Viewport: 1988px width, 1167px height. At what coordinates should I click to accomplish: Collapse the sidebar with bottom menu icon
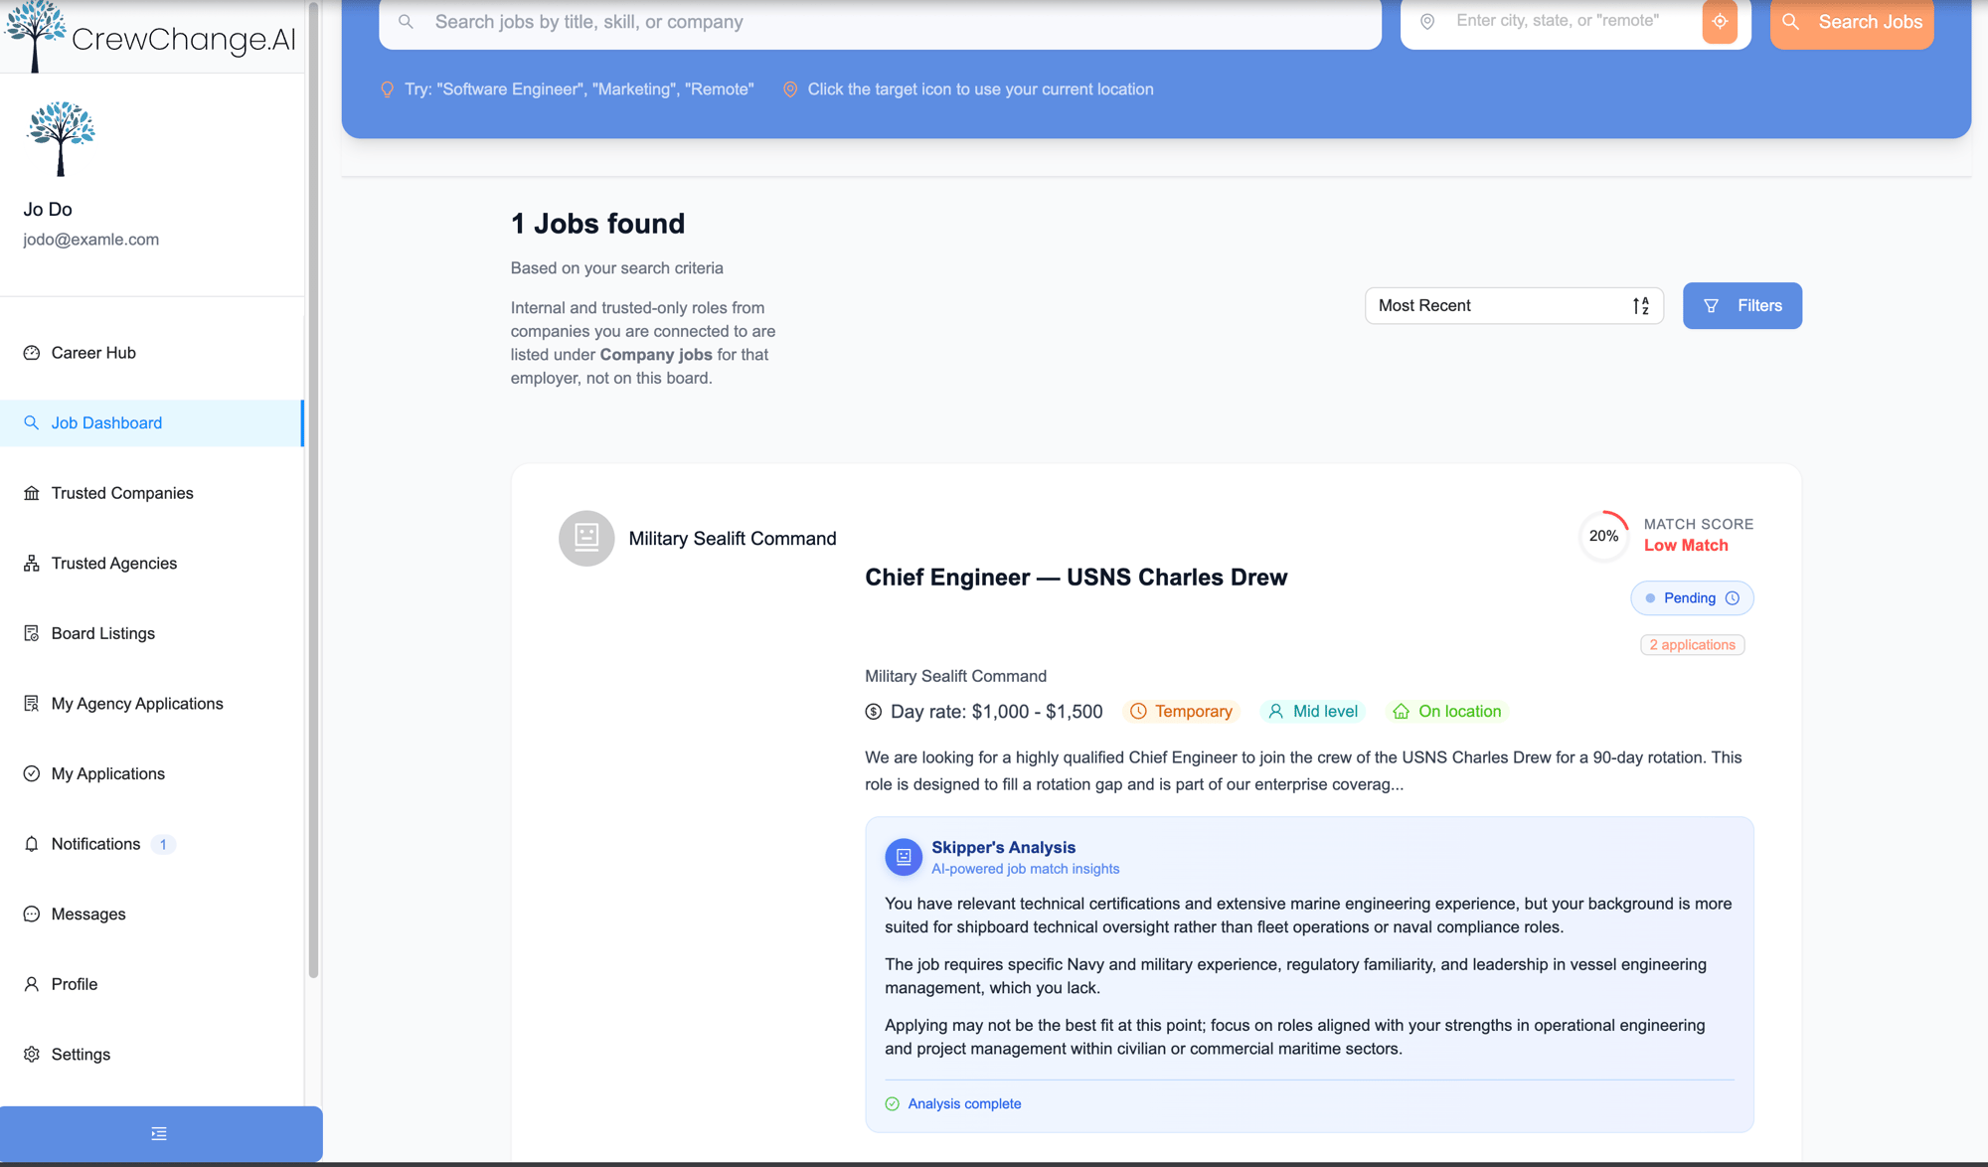coord(159,1133)
